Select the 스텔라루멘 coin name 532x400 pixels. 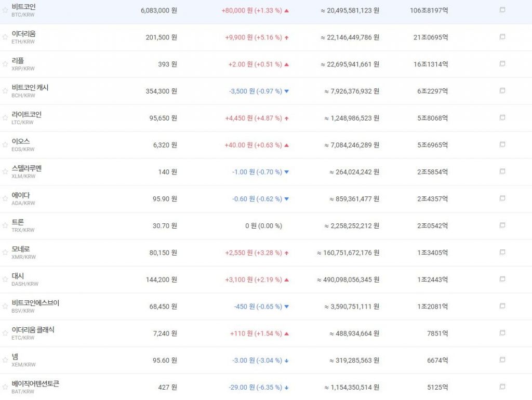26,168
